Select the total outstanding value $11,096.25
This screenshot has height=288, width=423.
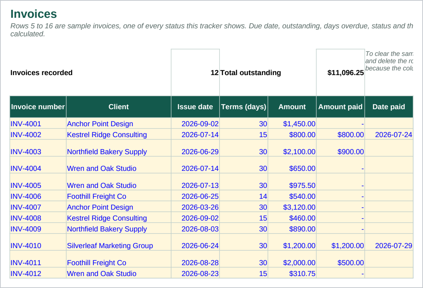pos(341,73)
